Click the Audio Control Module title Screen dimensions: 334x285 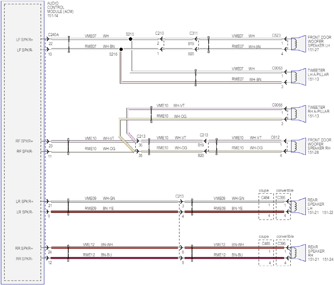[60, 9]
